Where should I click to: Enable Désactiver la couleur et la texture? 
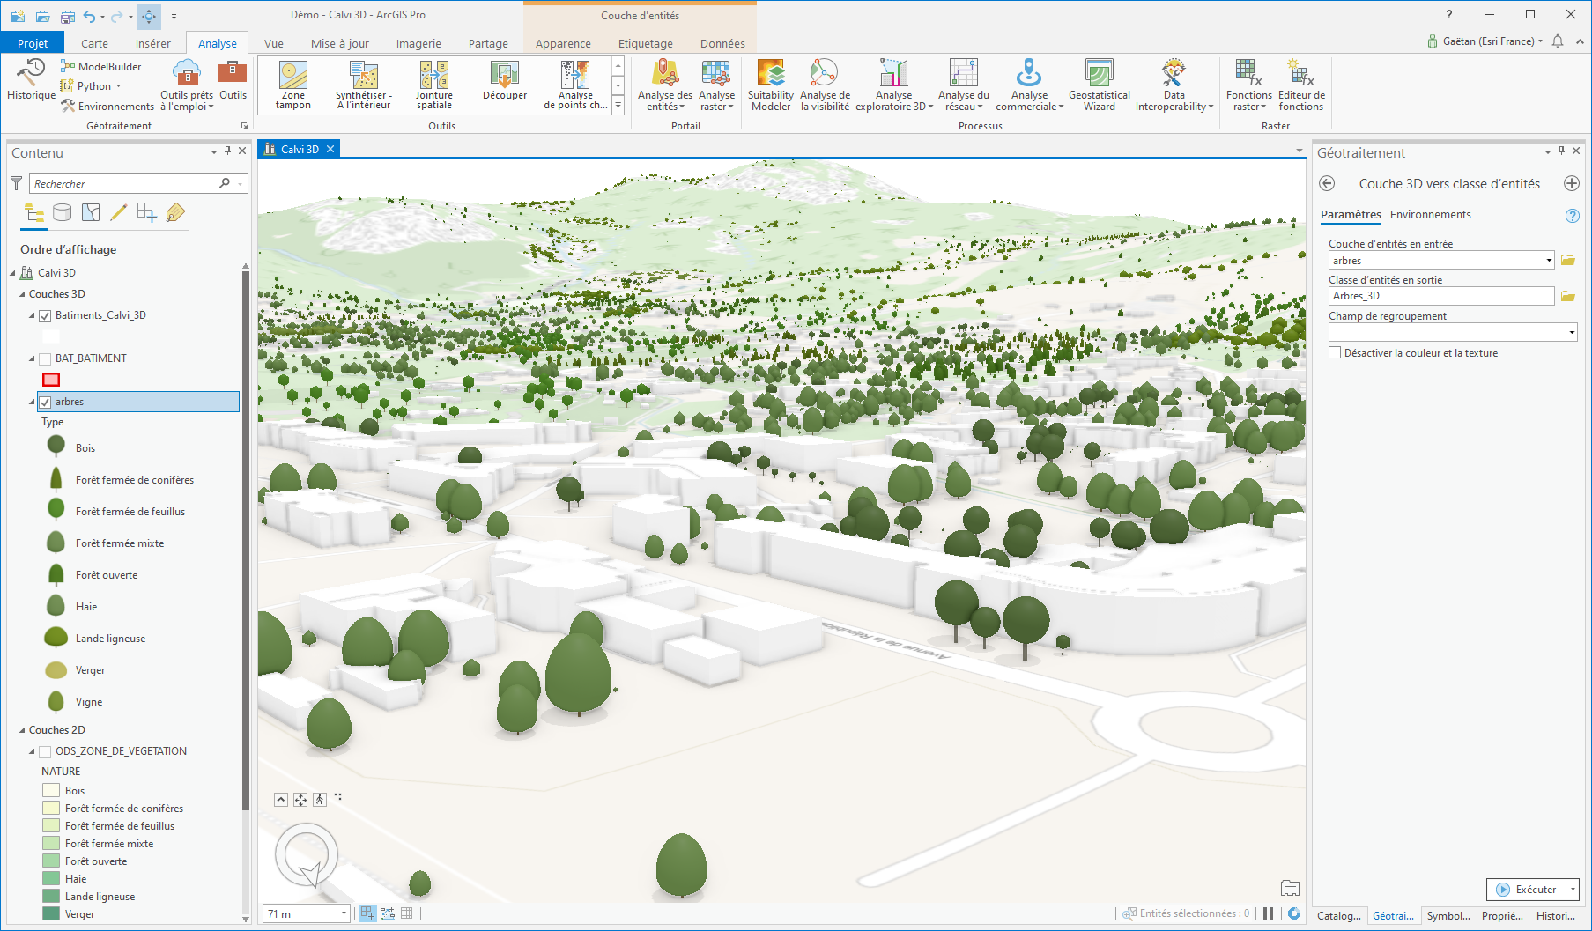pyautogui.click(x=1335, y=353)
